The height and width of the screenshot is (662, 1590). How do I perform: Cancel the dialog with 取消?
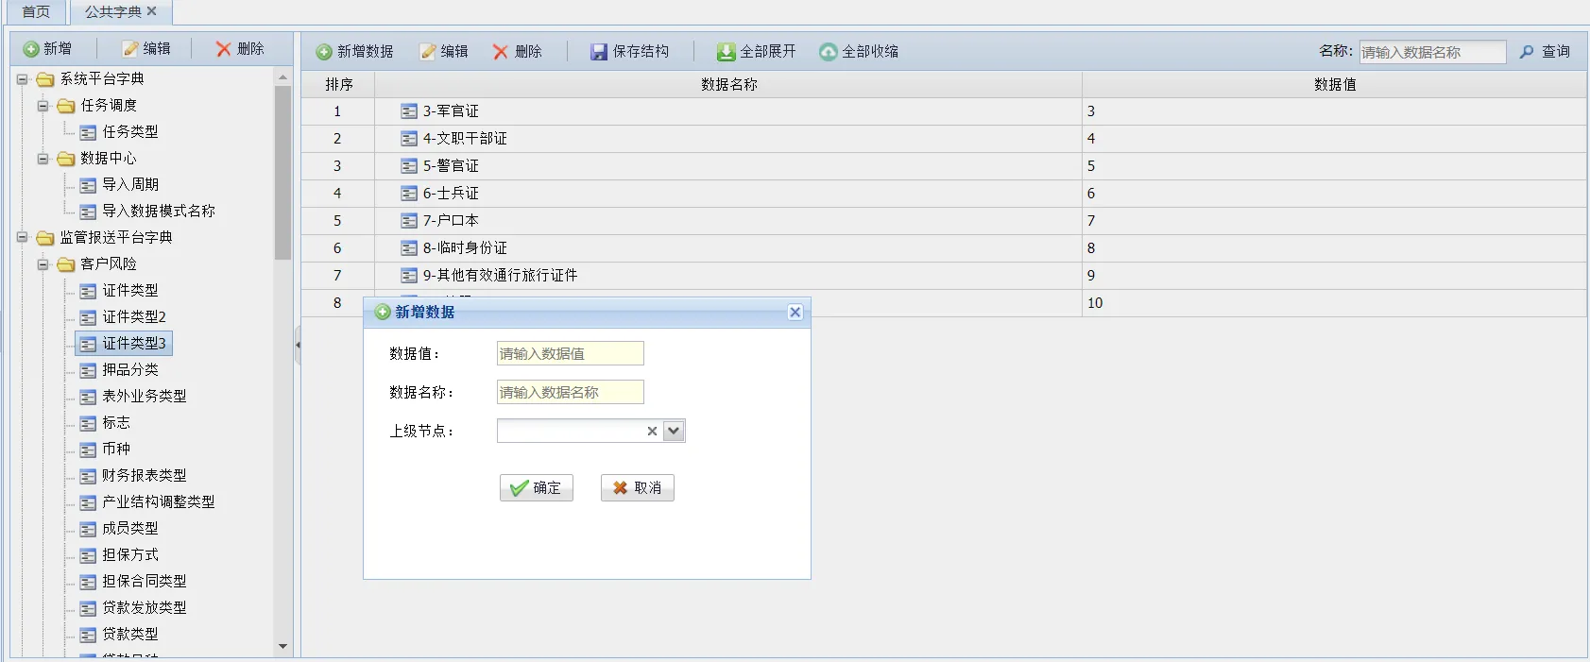click(x=638, y=488)
